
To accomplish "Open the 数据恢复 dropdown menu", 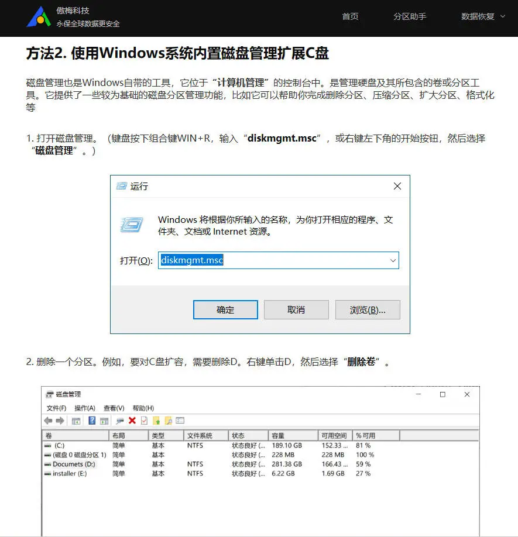I will (x=479, y=17).
